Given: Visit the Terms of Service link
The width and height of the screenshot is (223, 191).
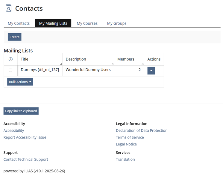Looking at the screenshot, I should [130, 137].
